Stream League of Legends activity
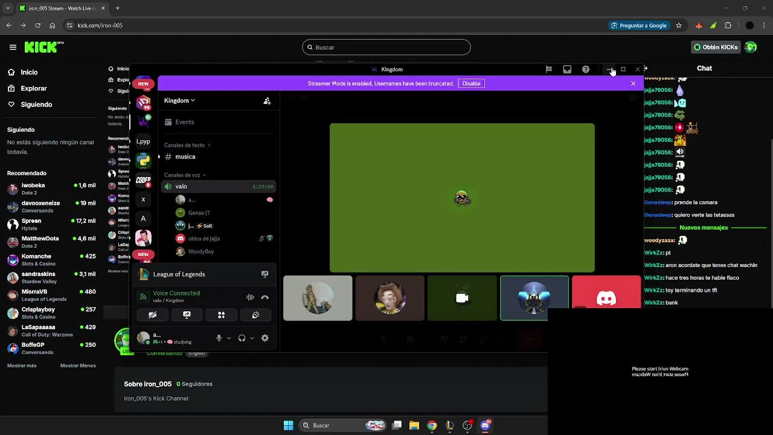 [265, 274]
